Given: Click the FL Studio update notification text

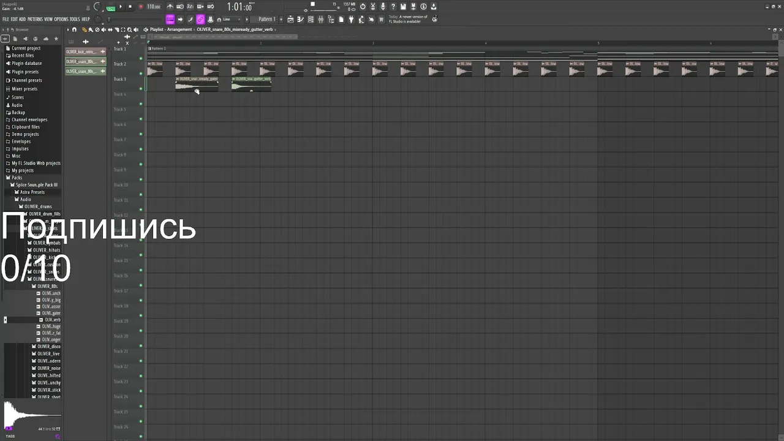Looking at the screenshot, I should click(408, 19).
